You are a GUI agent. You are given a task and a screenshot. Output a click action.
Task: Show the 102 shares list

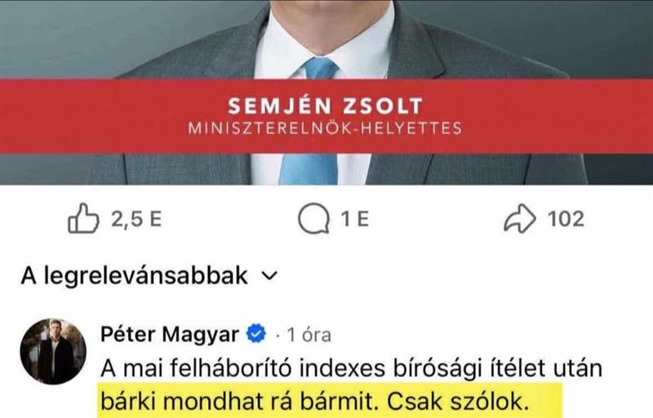(566, 219)
